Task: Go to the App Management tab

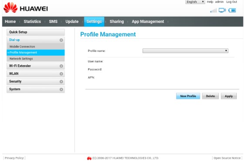Action: click(x=148, y=21)
